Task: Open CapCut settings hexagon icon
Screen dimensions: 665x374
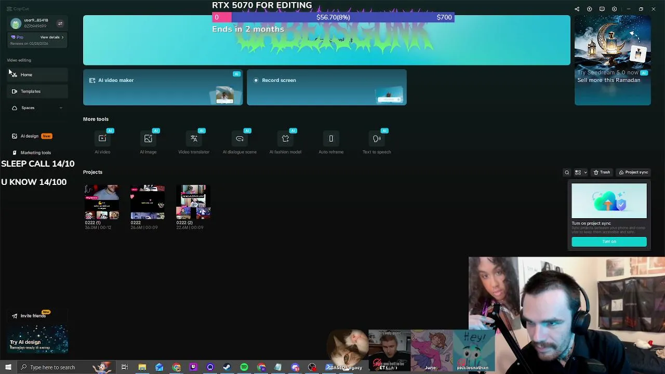Action: 614,9
